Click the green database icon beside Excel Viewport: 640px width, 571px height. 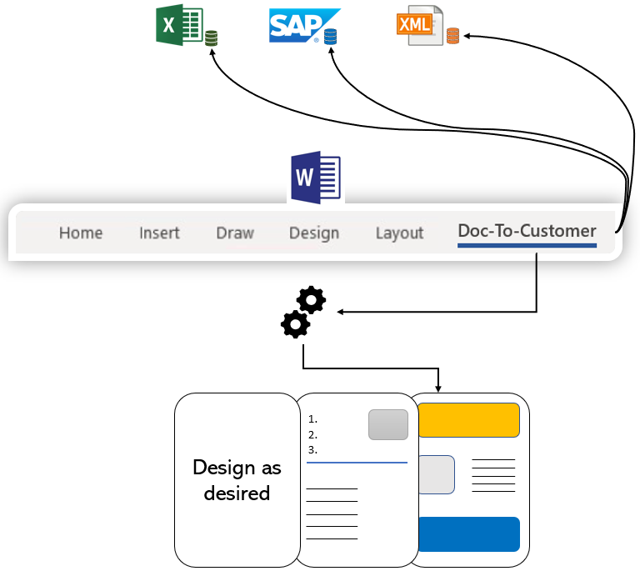(211, 38)
